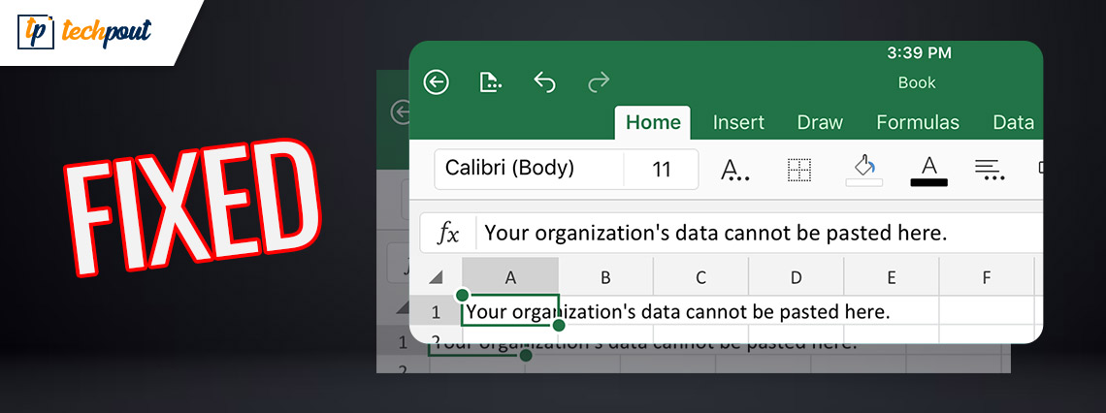The height and width of the screenshot is (413, 1106).
Task: Switch to the Home tab
Action: (653, 122)
